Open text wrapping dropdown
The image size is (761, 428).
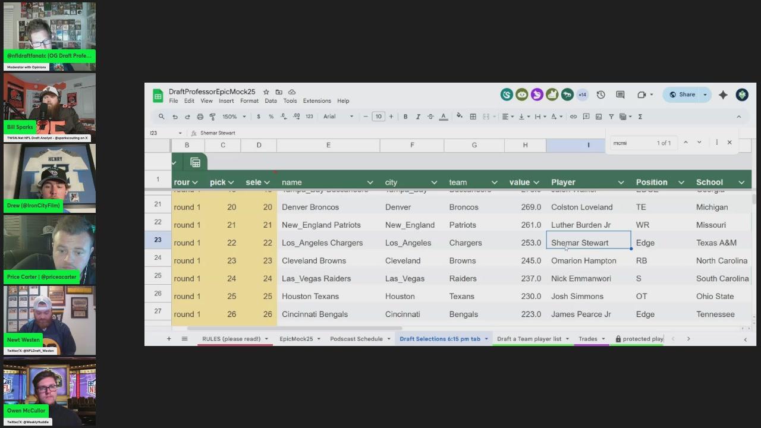[539, 117]
